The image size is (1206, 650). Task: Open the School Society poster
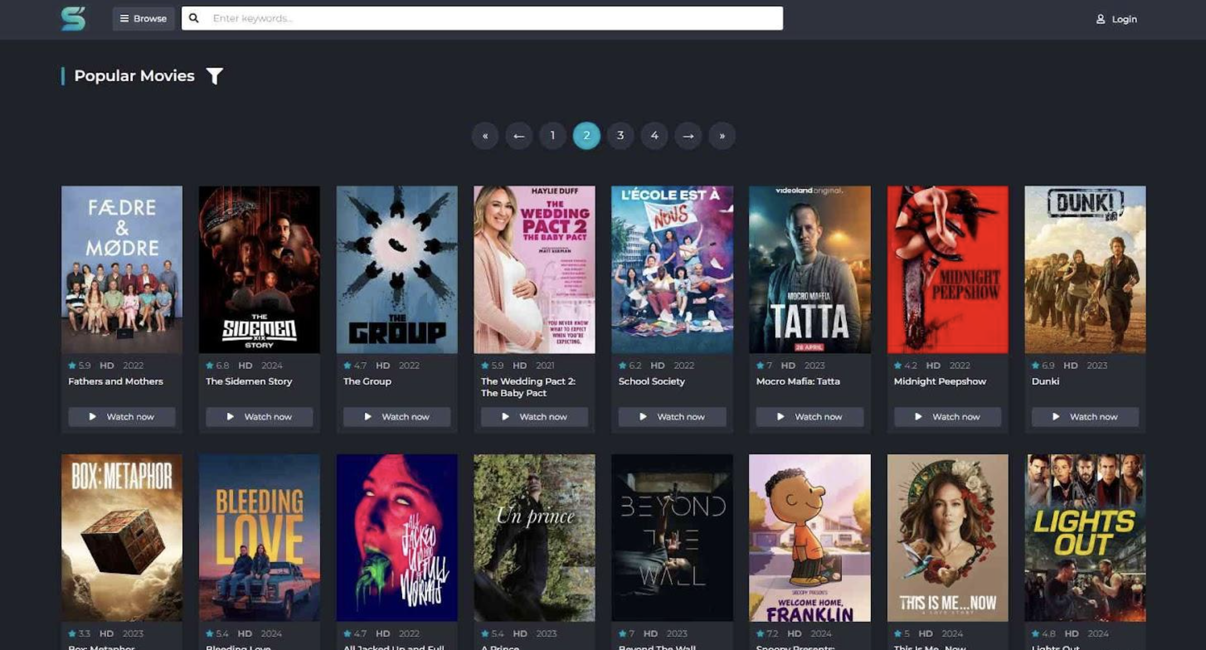coord(672,270)
